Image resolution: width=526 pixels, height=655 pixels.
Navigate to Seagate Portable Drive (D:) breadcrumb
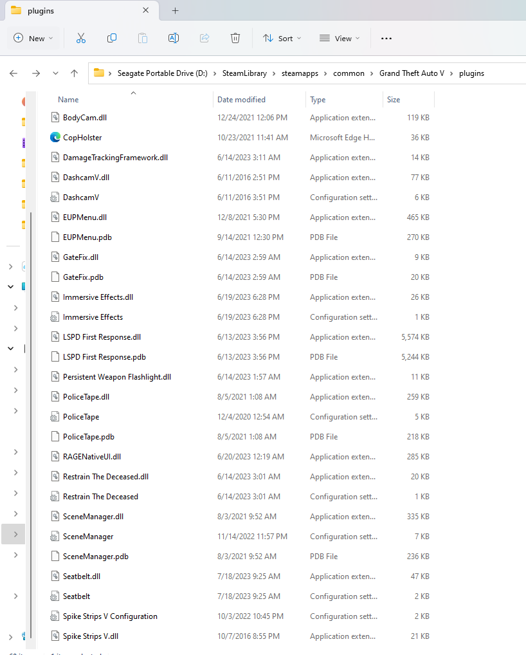click(163, 73)
